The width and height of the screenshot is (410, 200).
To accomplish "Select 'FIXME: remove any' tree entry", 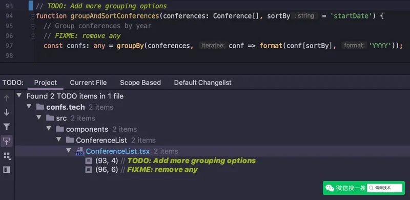I will click(162, 170).
